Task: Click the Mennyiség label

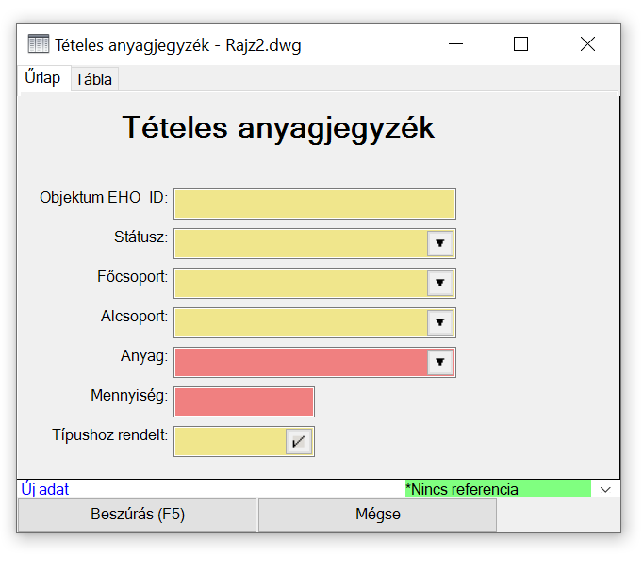Action: [129, 396]
